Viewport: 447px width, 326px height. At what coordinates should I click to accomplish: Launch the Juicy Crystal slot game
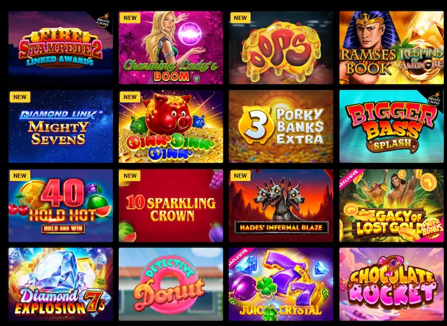(281, 284)
